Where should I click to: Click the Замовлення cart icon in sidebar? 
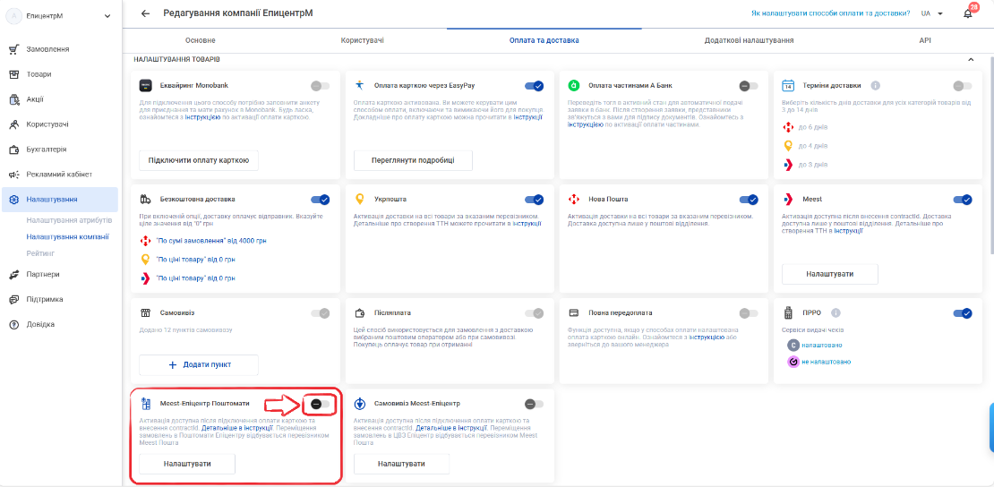(14, 49)
